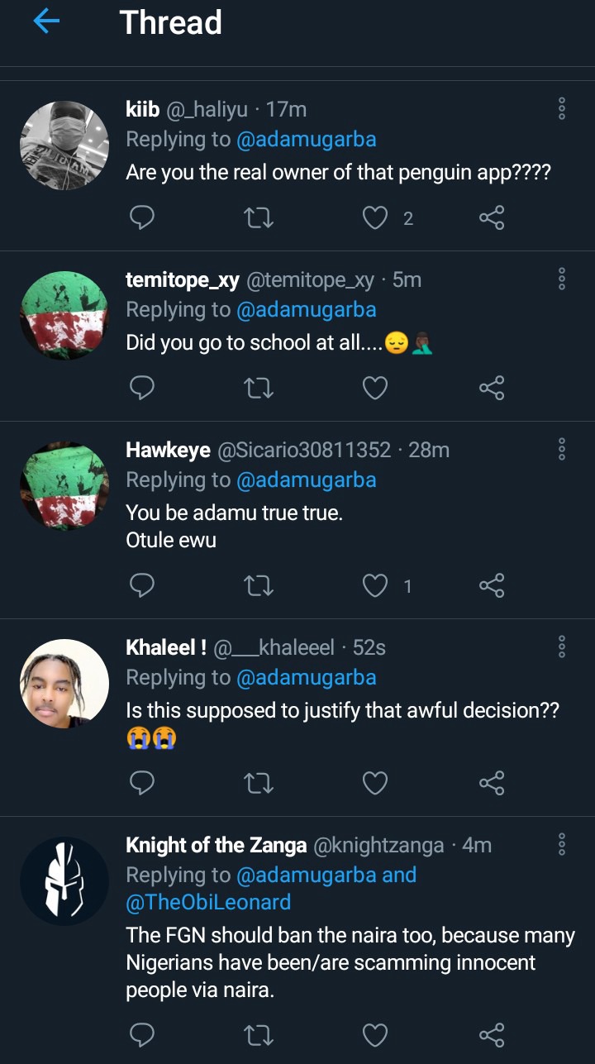Share kiib's penguin app tweet

492,218
